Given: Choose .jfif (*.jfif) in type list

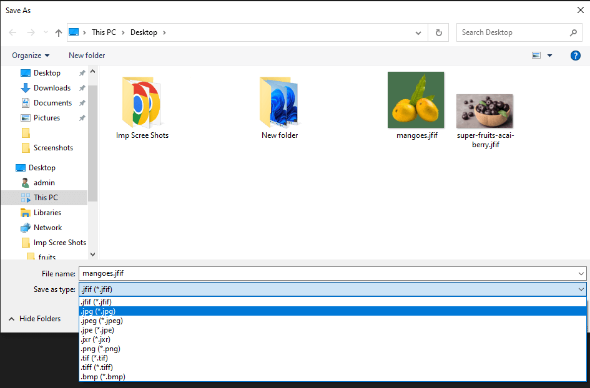Looking at the screenshot, I should coord(333,302).
